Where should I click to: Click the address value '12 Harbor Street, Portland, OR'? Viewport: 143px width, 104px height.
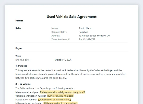(x=94, y=36)
